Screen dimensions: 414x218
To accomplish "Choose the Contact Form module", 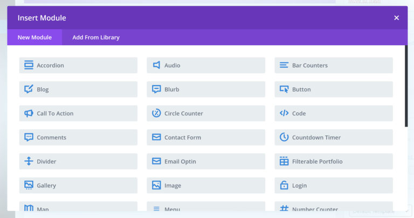I will click(206, 137).
